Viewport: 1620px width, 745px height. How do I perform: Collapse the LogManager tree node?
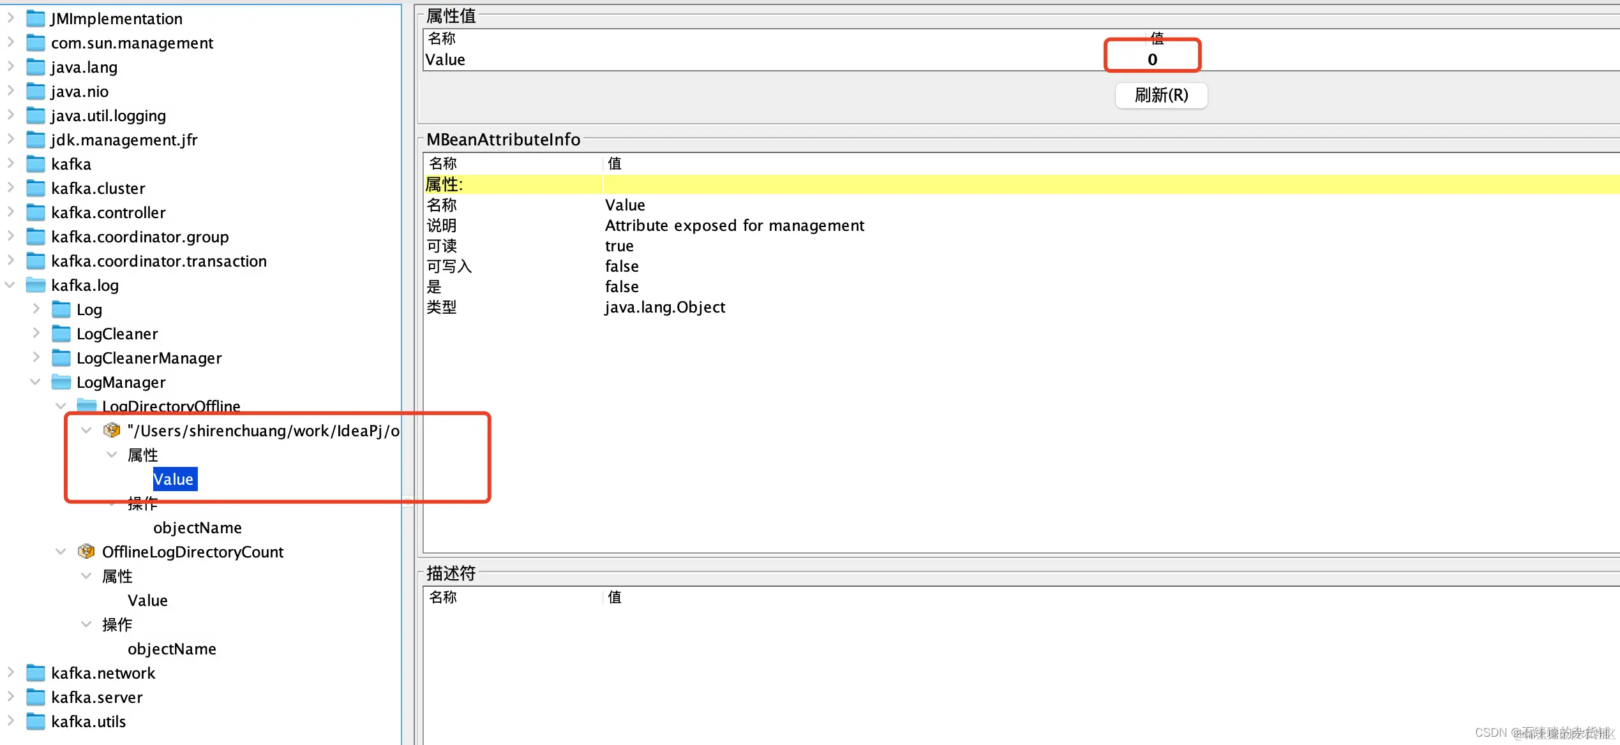(36, 382)
